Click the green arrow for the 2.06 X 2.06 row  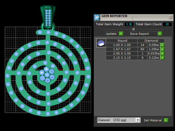tap(162, 53)
